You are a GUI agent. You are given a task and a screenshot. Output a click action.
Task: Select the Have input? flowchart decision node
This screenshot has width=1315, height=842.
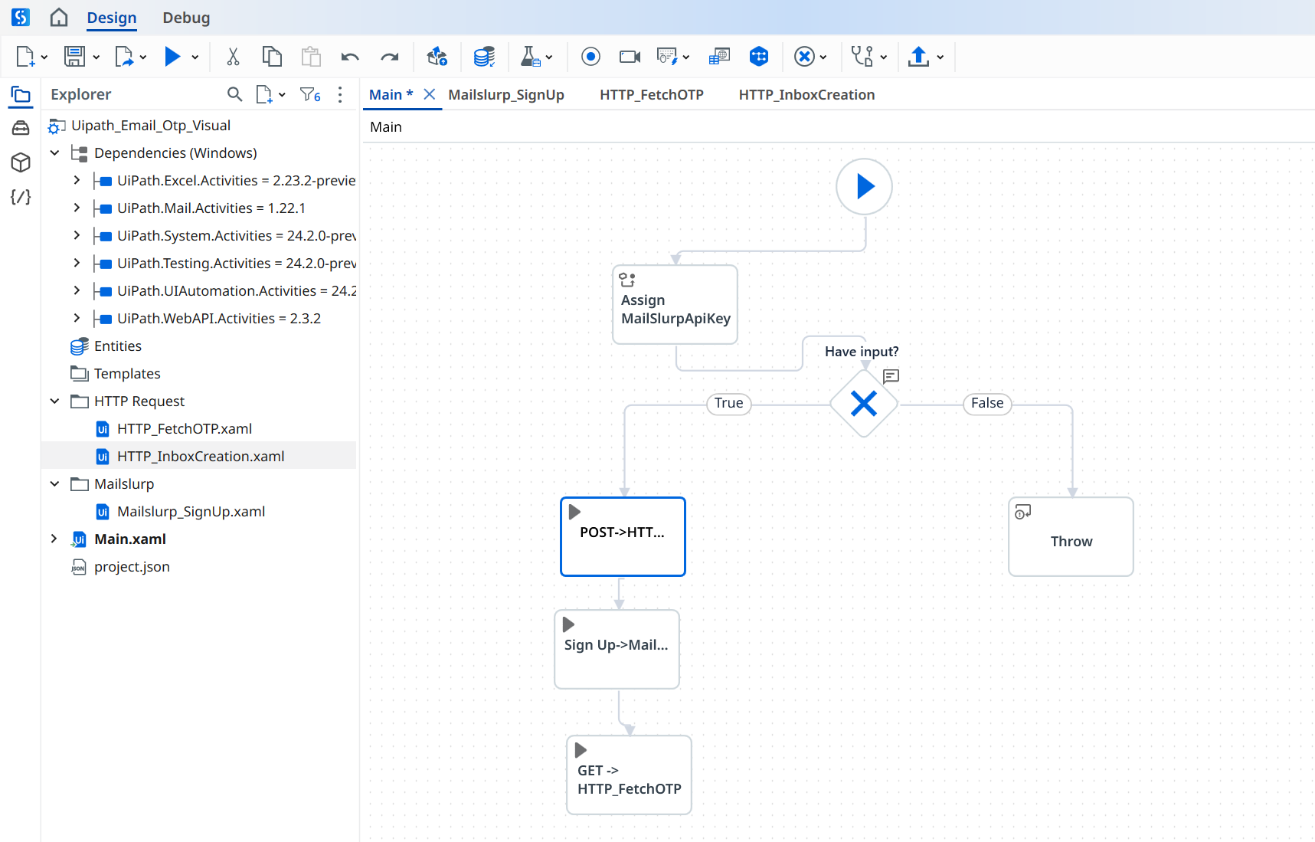coord(864,403)
